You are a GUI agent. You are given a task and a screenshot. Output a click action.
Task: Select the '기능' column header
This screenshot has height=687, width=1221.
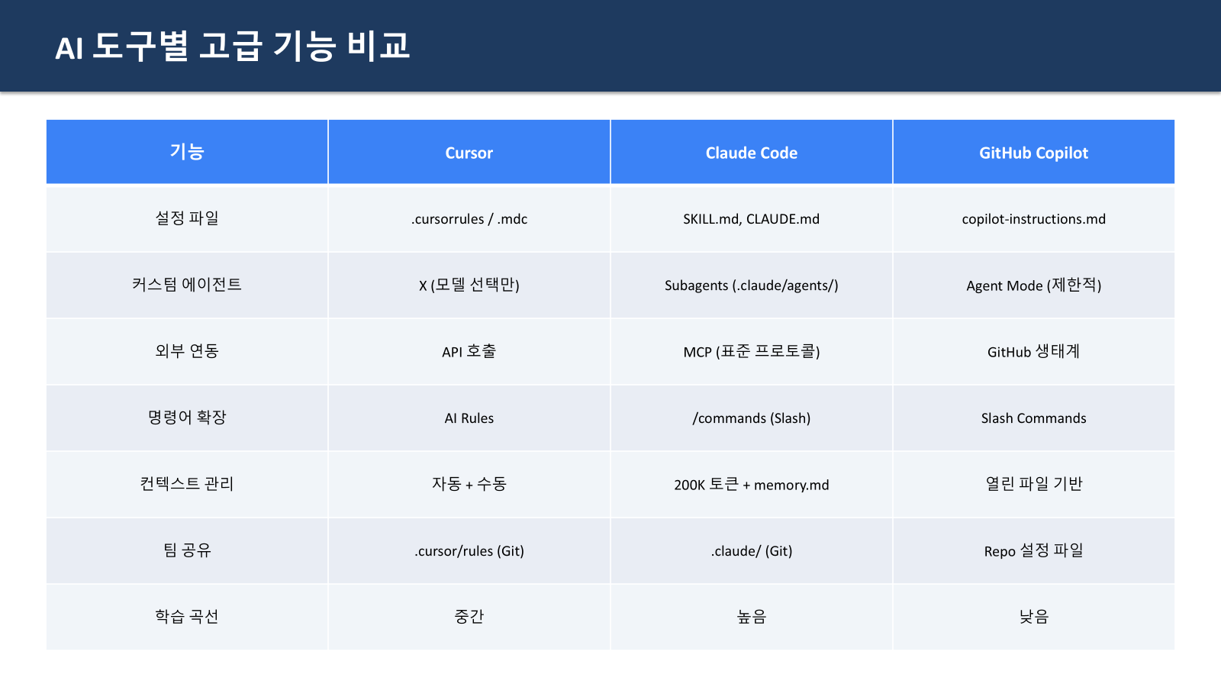[x=187, y=152]
